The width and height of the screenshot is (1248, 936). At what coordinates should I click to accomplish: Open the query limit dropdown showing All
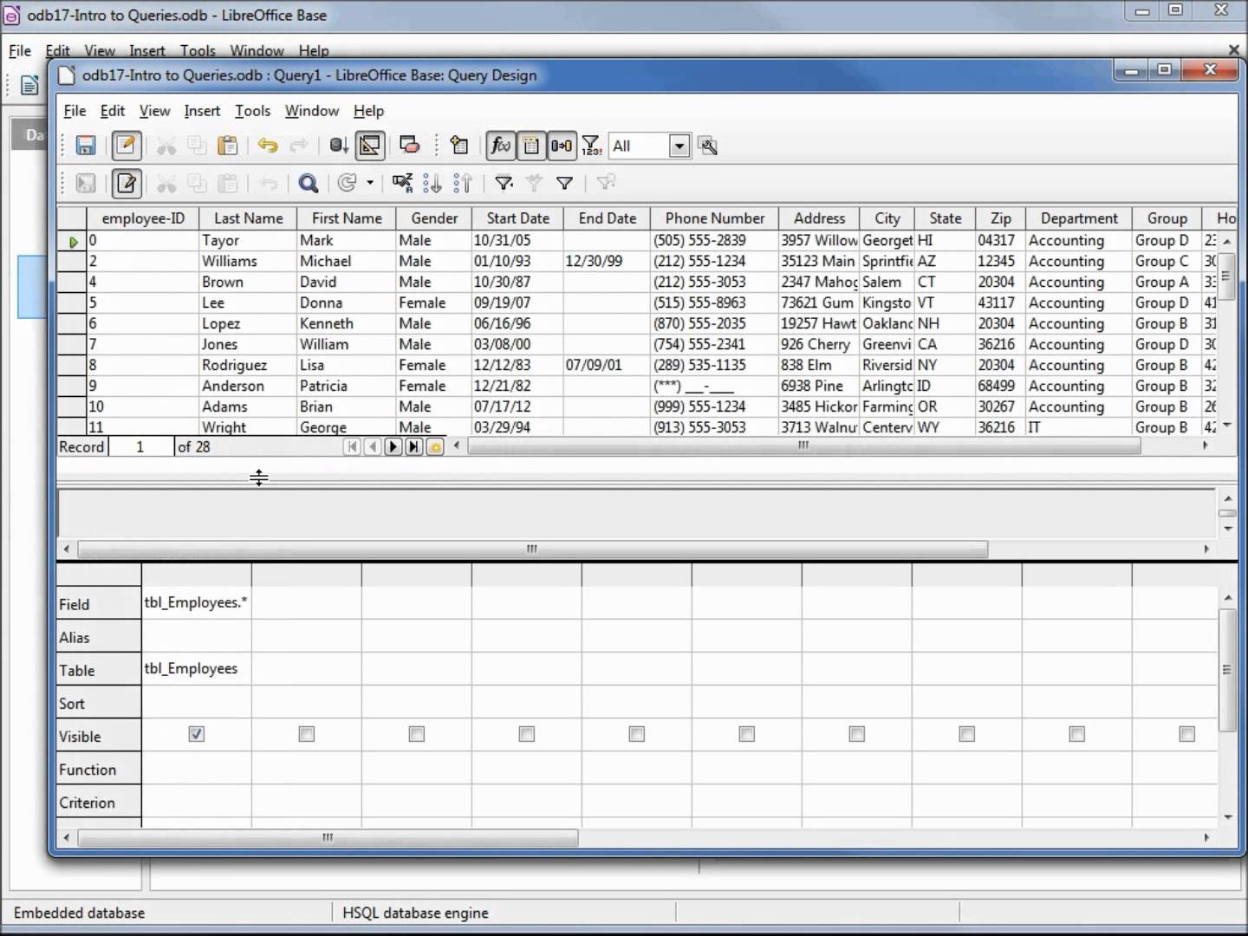[x=679, y=146]
